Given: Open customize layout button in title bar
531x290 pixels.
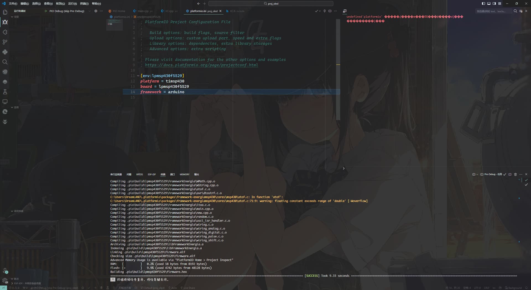Looking at the screenshot, I should tap(500, 4).
